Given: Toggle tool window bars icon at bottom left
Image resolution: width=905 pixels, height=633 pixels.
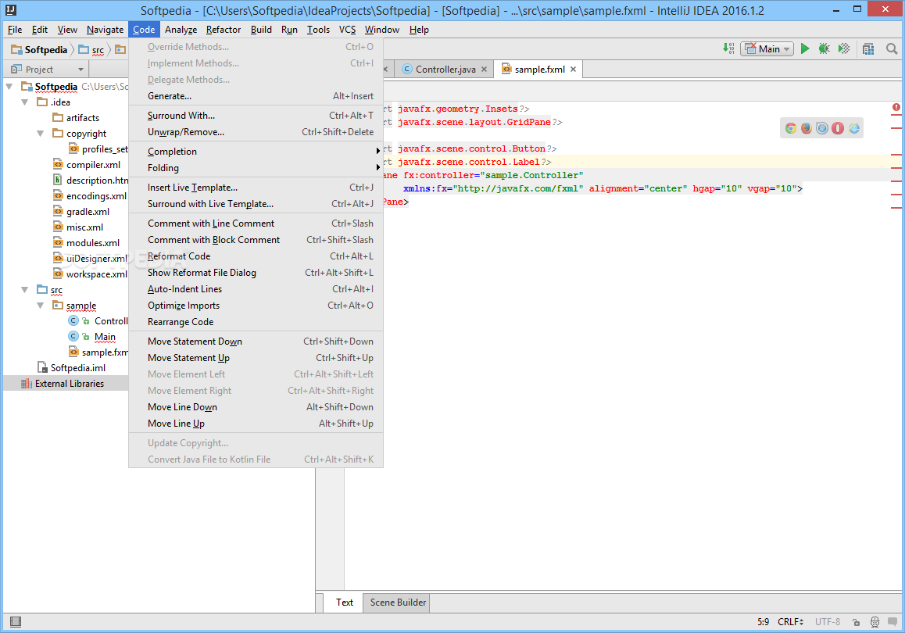Looking at the screenshot, I should pos(16,621).
